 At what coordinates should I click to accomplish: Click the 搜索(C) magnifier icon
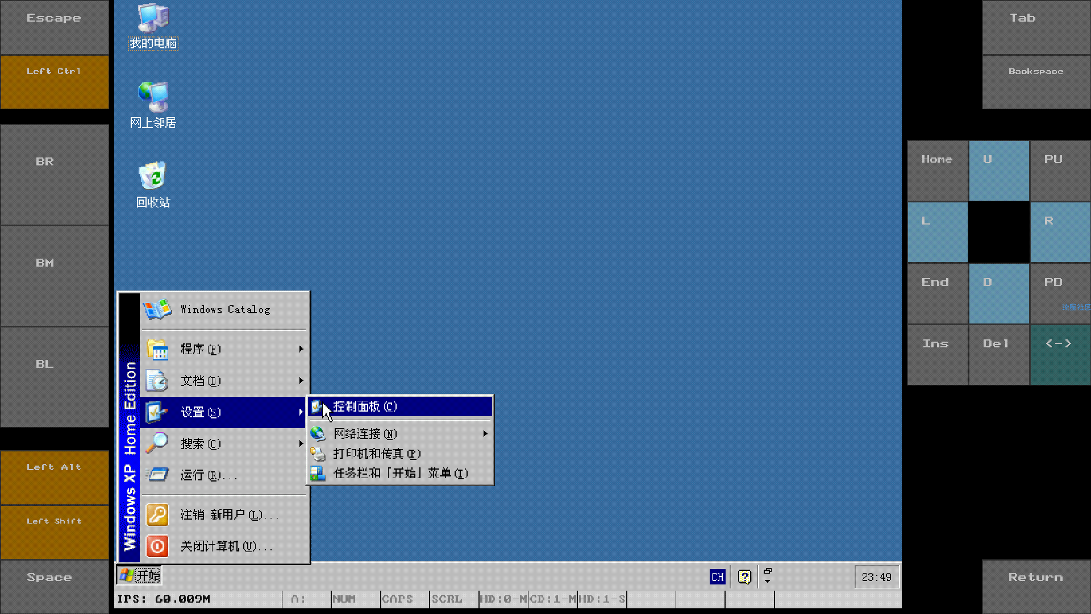pos(157,443)
